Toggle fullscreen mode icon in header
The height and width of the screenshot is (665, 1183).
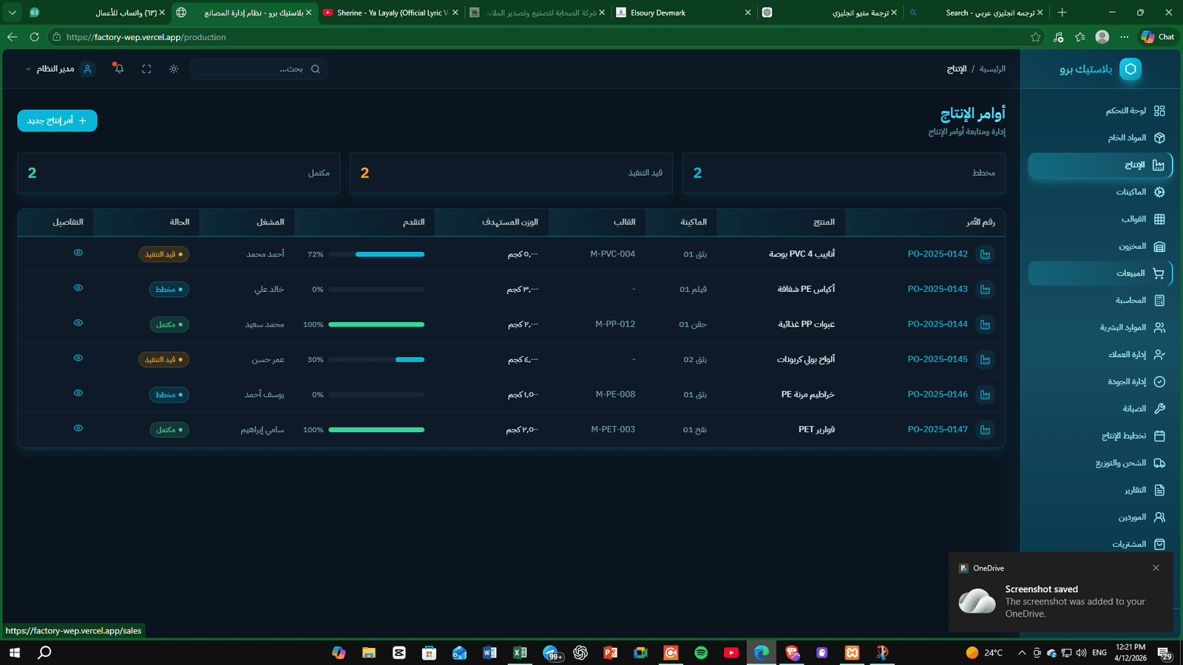click(146, 69)
